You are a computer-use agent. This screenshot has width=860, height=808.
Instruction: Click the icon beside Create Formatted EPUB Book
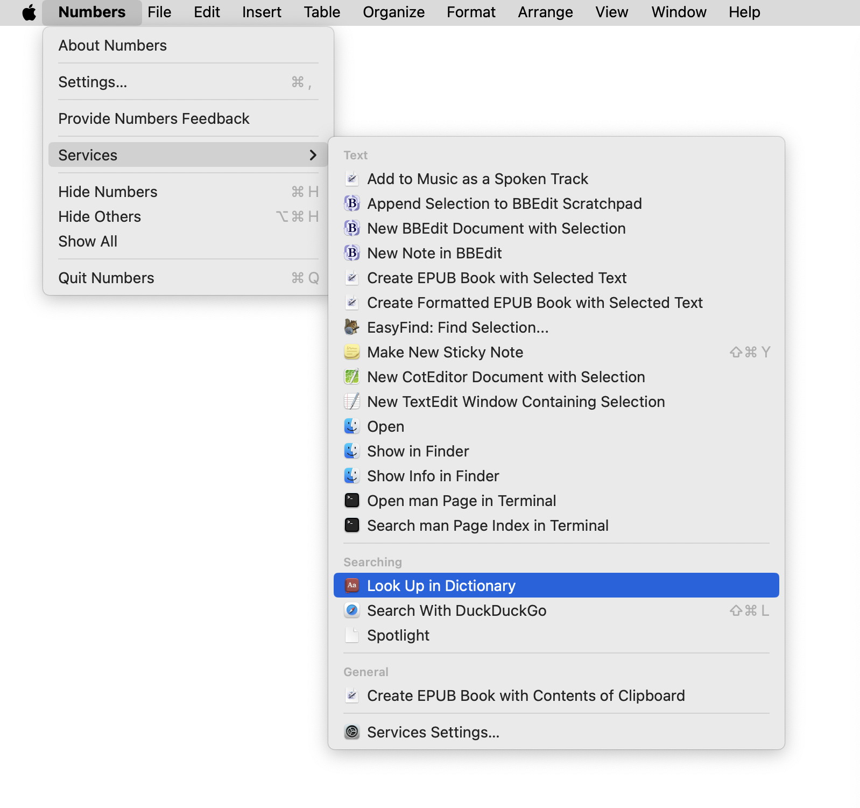coord(352,303)
